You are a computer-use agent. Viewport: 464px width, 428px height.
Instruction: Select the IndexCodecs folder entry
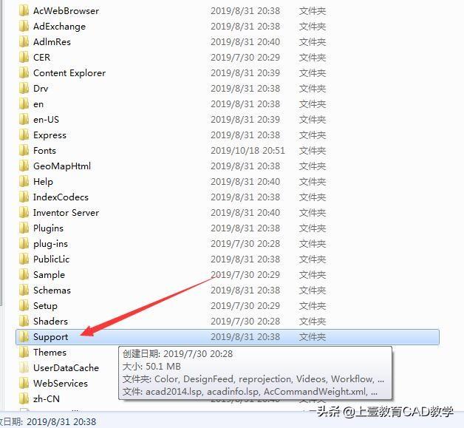tap(228, 197)
